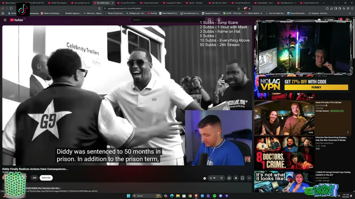The image size is (355, 199).
Task: Switch to the Chunky Cholo Audits tab
Action: 150,3
